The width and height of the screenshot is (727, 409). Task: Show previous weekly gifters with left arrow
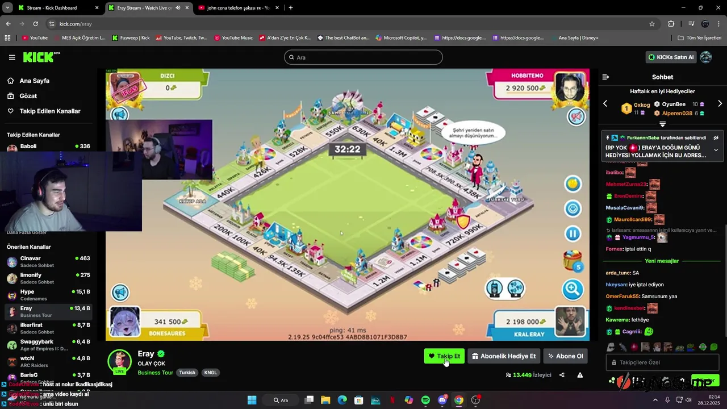[605, 104]
